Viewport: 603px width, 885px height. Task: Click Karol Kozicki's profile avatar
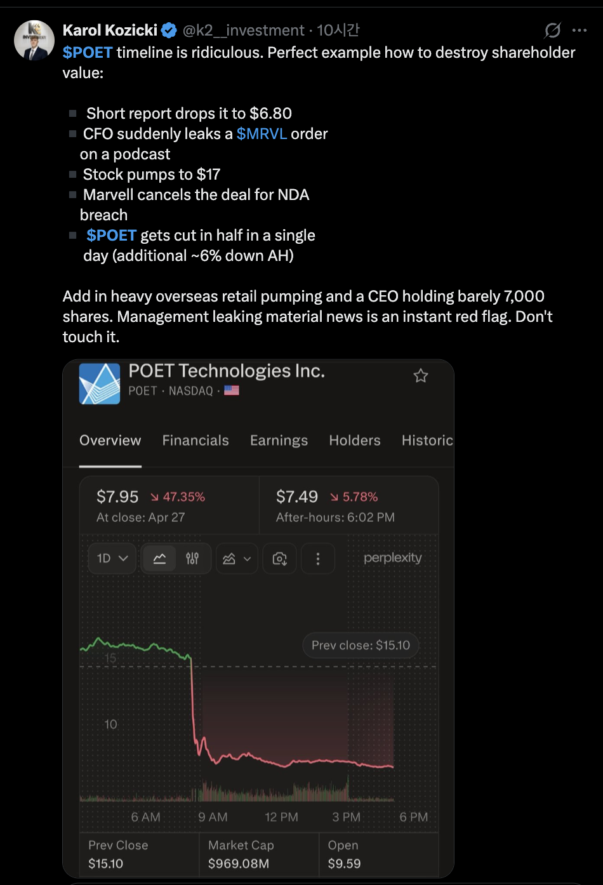coord(34,41)
